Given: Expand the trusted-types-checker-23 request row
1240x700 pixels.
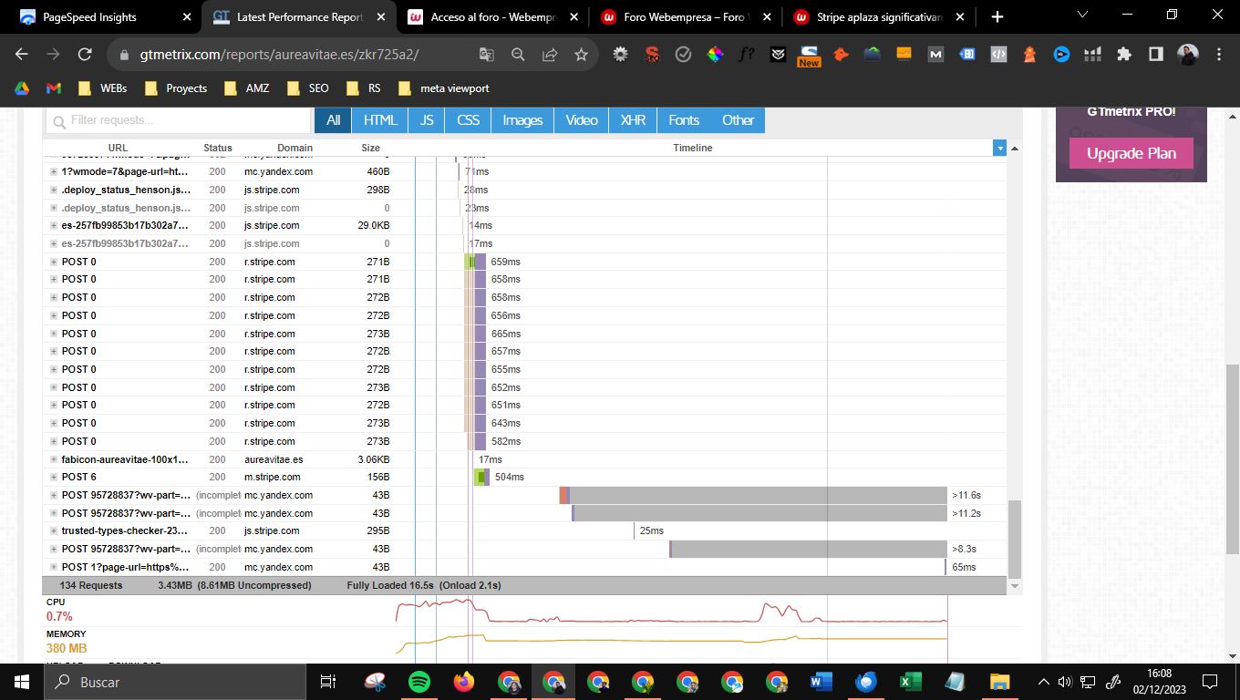Looking at the screenshot, I should 54,530.
